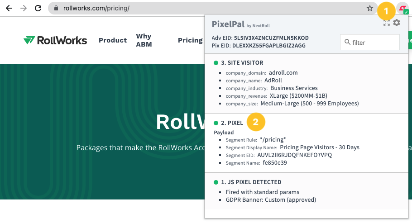
Task: Click the padlock site security icon
Action: tap(56, 8)
